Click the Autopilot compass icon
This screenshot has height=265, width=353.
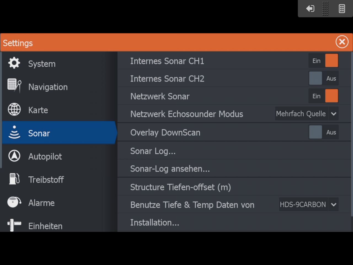[x=14, y=156]
